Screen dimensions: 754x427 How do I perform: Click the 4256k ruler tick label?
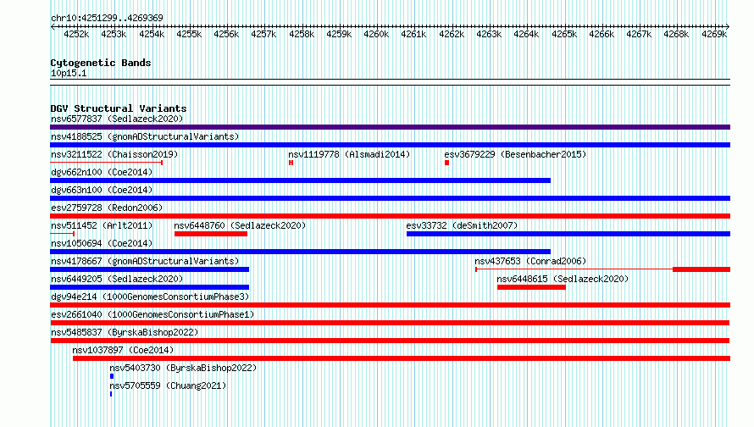[226, 34]
